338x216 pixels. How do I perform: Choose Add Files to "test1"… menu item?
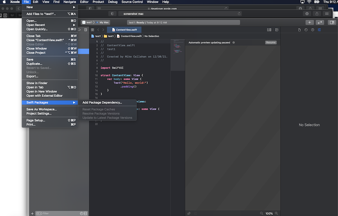coord(50,14)
